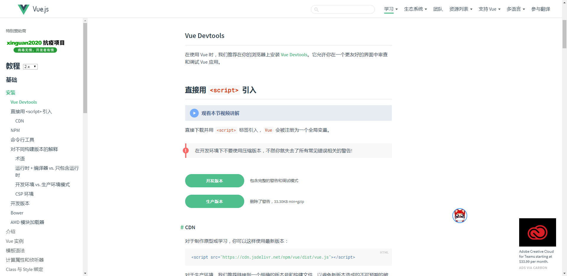This screenshot has width=567, height=276.
Task: Open the Vue Devtools link in the paragraph
Action: point(294,54)
